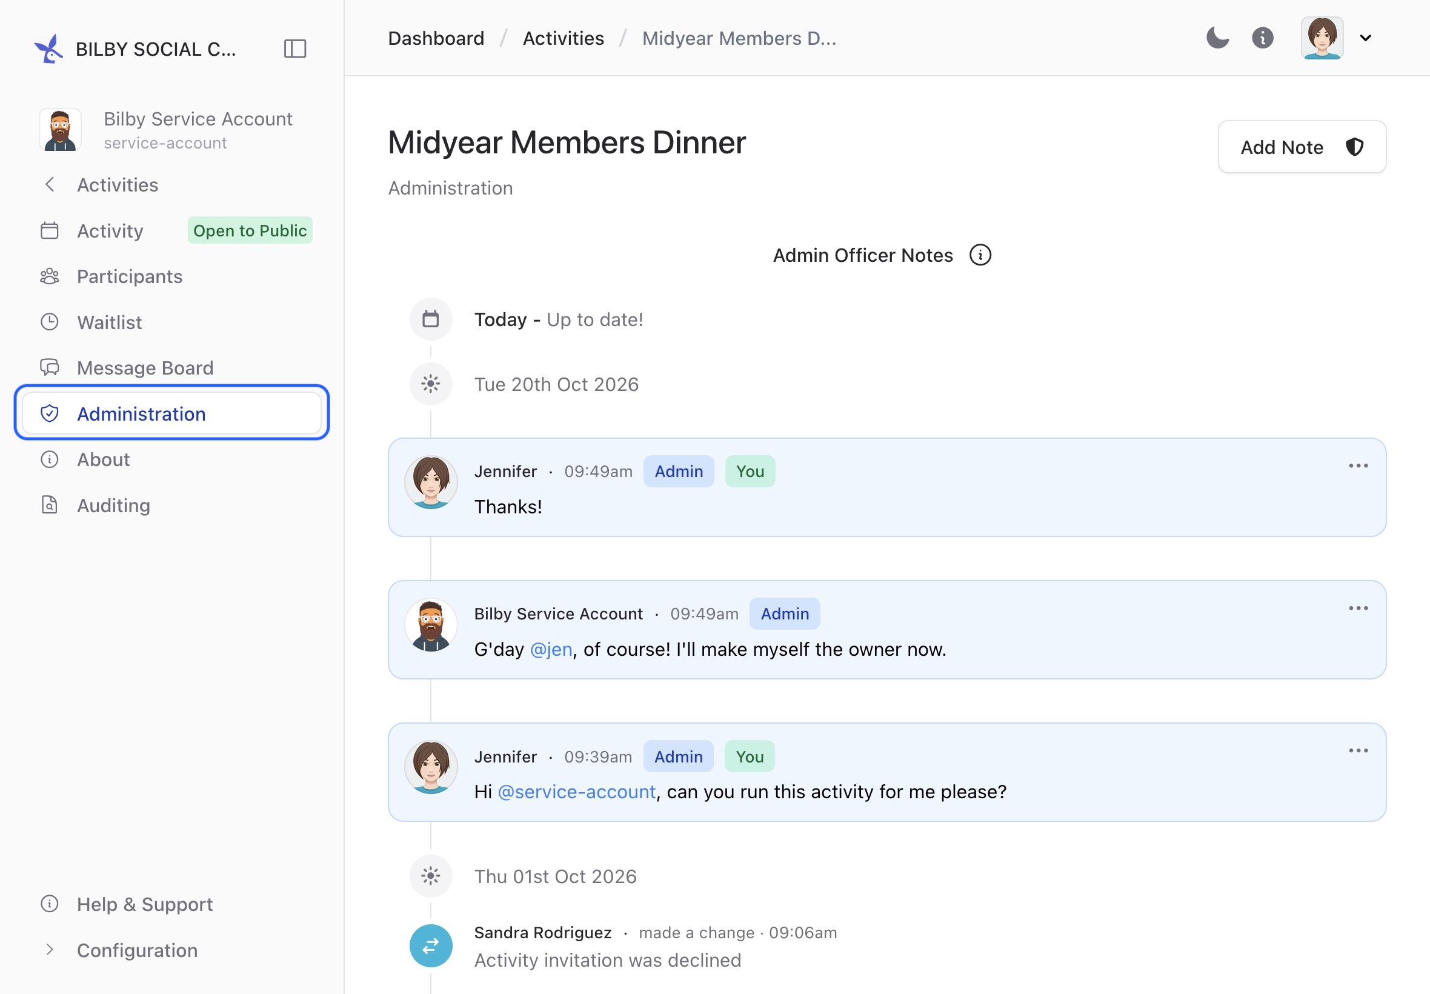Screen dimensions: 1430x994
Task: Open user avatar in top bar
Action: pos(1322,38)
